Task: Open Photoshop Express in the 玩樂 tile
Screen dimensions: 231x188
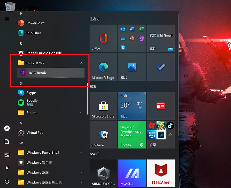Action: pyautogui.click(x=161, y=135)
